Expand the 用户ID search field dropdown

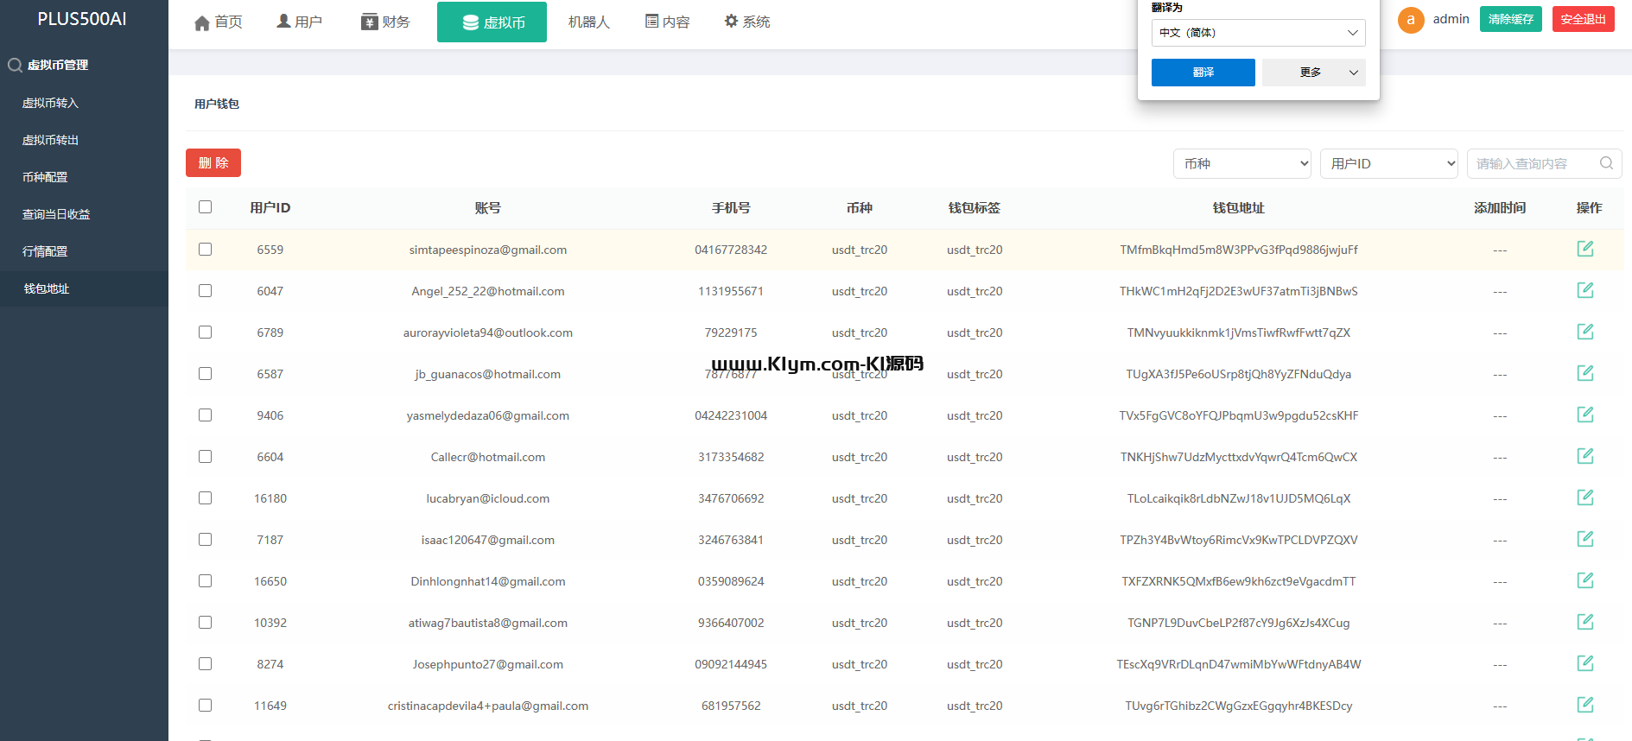1388,163
